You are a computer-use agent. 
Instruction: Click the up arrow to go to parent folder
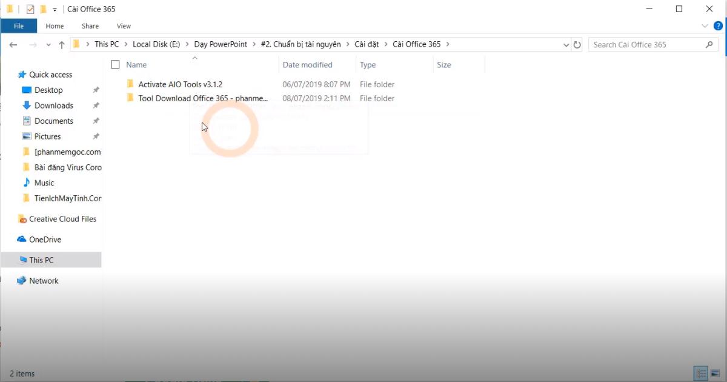pos(61,44)
